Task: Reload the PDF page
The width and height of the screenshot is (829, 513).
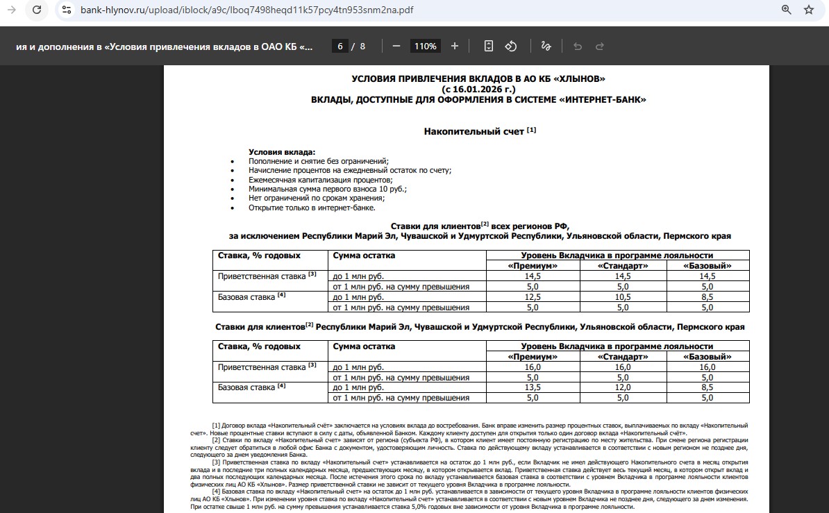Action: [37, 10]
